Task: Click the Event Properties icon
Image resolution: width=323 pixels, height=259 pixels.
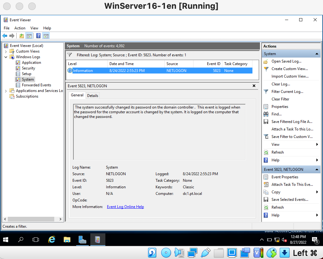Action: click(266, 177)
